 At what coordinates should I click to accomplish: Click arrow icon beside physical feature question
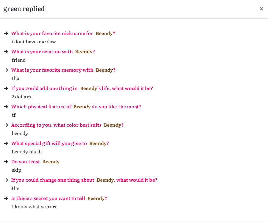click(6, 107)
